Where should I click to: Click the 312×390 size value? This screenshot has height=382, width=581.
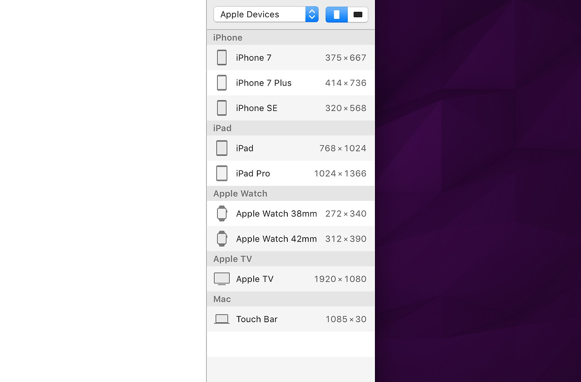345,239
